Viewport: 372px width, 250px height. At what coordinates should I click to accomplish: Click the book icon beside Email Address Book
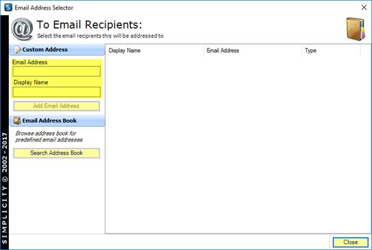17,121
